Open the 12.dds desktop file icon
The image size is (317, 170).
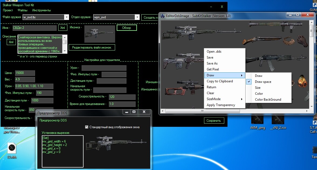click(x=12, y=150)
